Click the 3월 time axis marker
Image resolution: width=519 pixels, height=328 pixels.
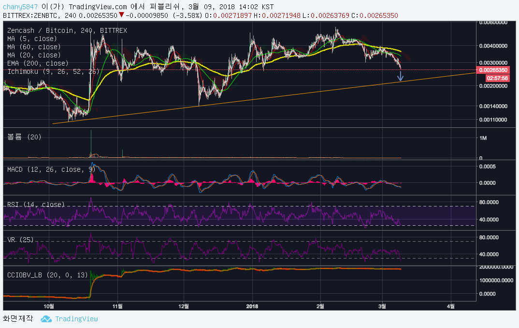pos(382,306)
